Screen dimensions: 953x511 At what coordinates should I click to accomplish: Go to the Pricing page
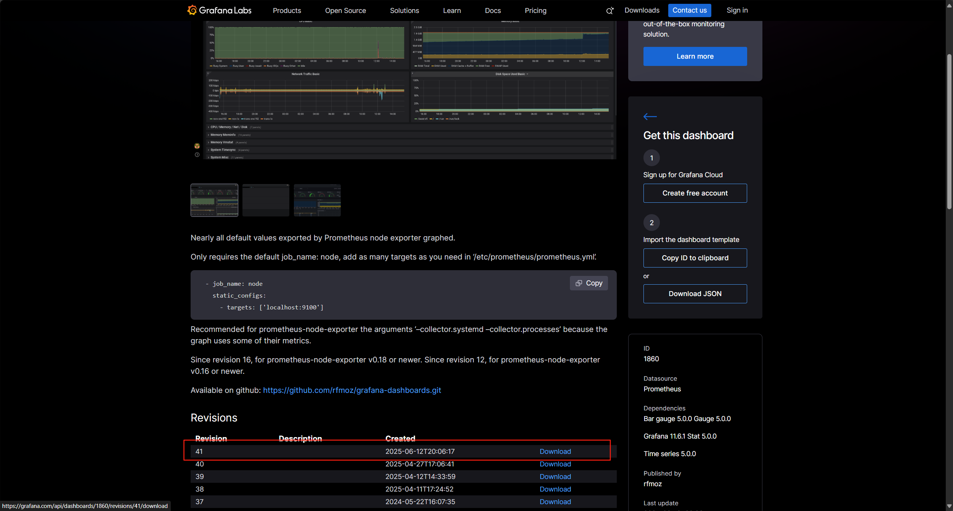tap(535, 11)
